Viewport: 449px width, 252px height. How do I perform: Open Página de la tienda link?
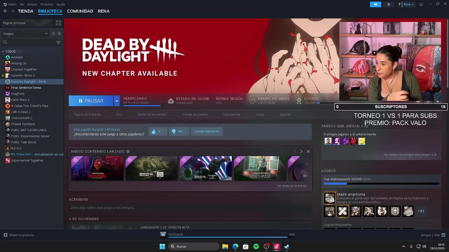(x=87, y=114)
